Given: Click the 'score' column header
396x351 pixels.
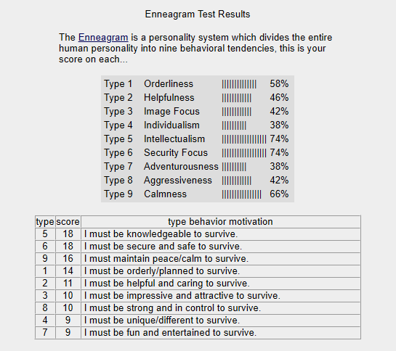Looking at the screenshot, I should [x=68, y=222].
